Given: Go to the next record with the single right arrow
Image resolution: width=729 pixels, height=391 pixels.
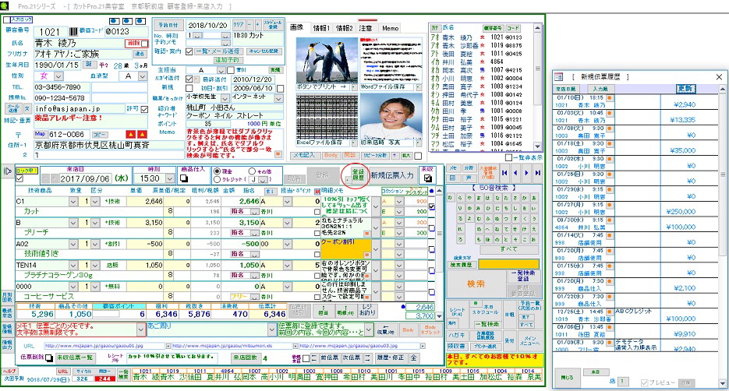Looking at the screenshot, I should [x=527, y=173].
